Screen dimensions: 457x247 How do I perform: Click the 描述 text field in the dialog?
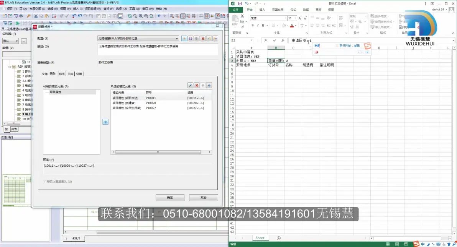click(158, 49)
